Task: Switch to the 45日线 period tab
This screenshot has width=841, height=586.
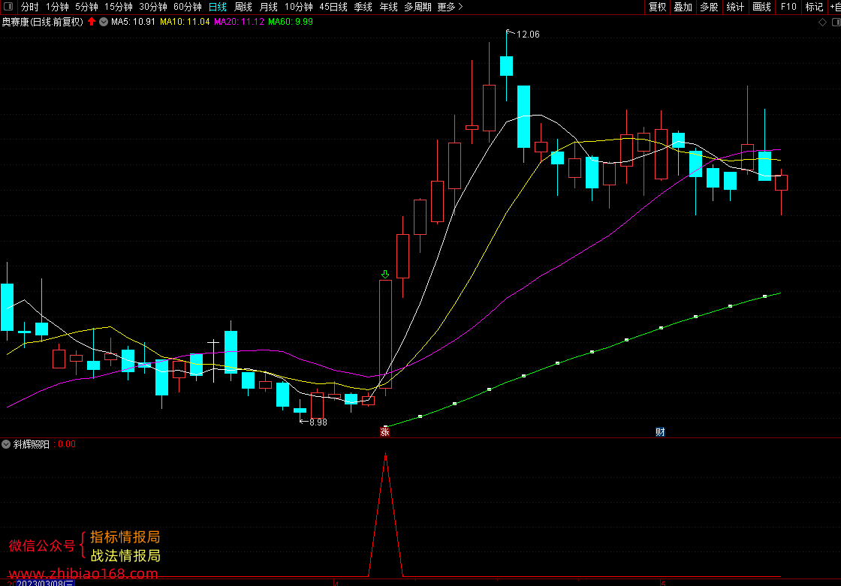Action: [x=333, y=7]
